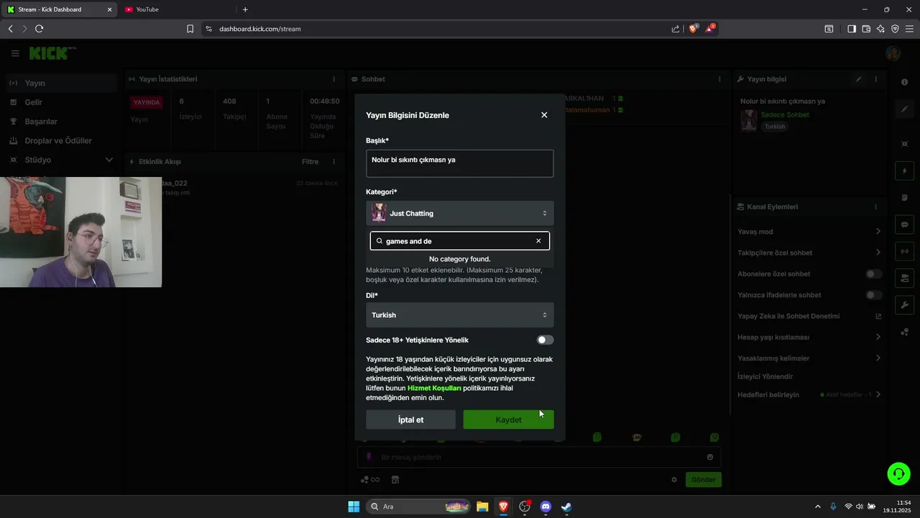Toggle the browser sidebar panel
This screenshot has height=518, width=920.
point(851,29)
